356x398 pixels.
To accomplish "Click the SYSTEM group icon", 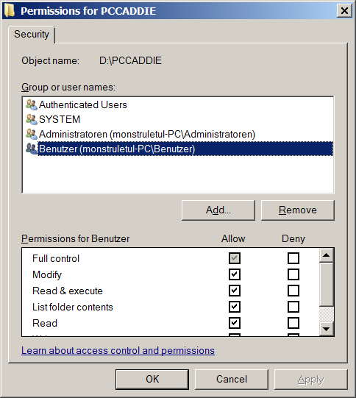I will (x=32, y=119).
